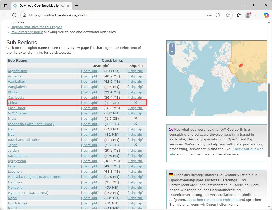Open the Iran region page
272x210 pixels.
[11, 129]
